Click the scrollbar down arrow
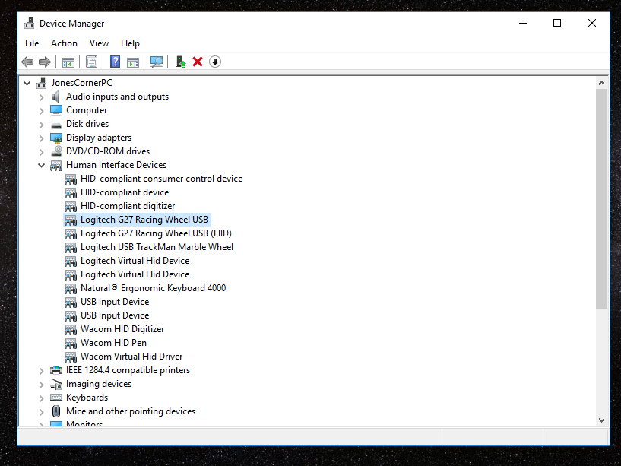The height and width of the screenshot is (466, 621). (x=601, y=420)
